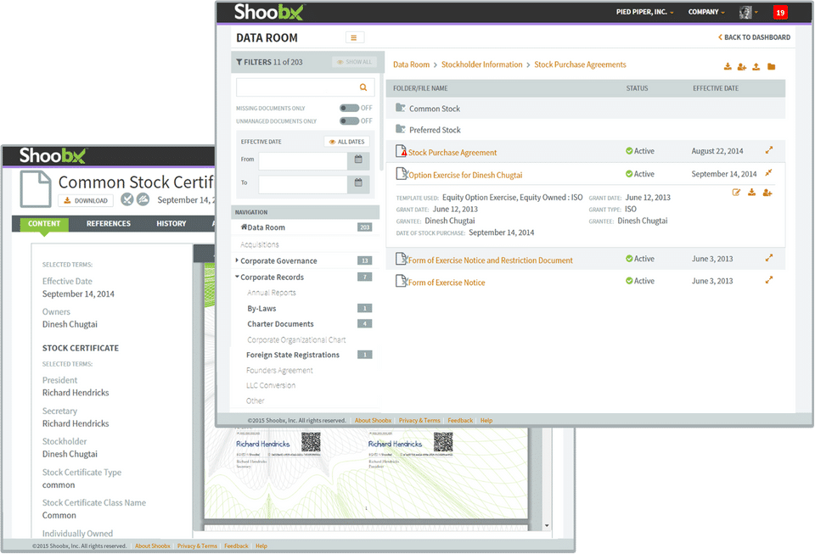Switch to References tab in certificate window

point(109,223)
